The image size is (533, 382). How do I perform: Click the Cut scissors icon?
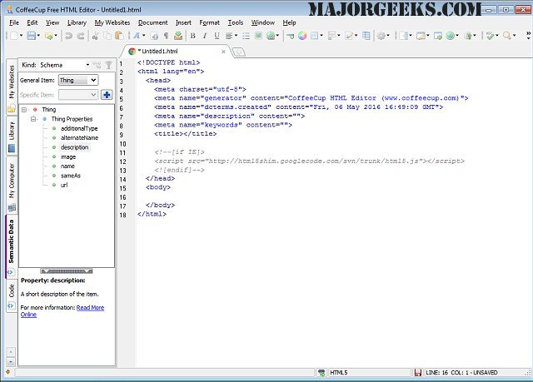(96, 36)
